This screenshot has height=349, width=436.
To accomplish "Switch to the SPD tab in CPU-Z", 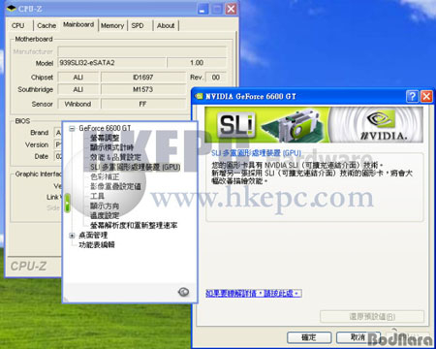I will click(138, 25).
